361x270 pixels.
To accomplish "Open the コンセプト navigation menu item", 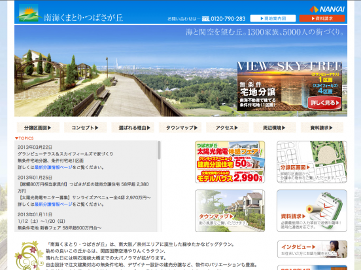I will point(86,128).
